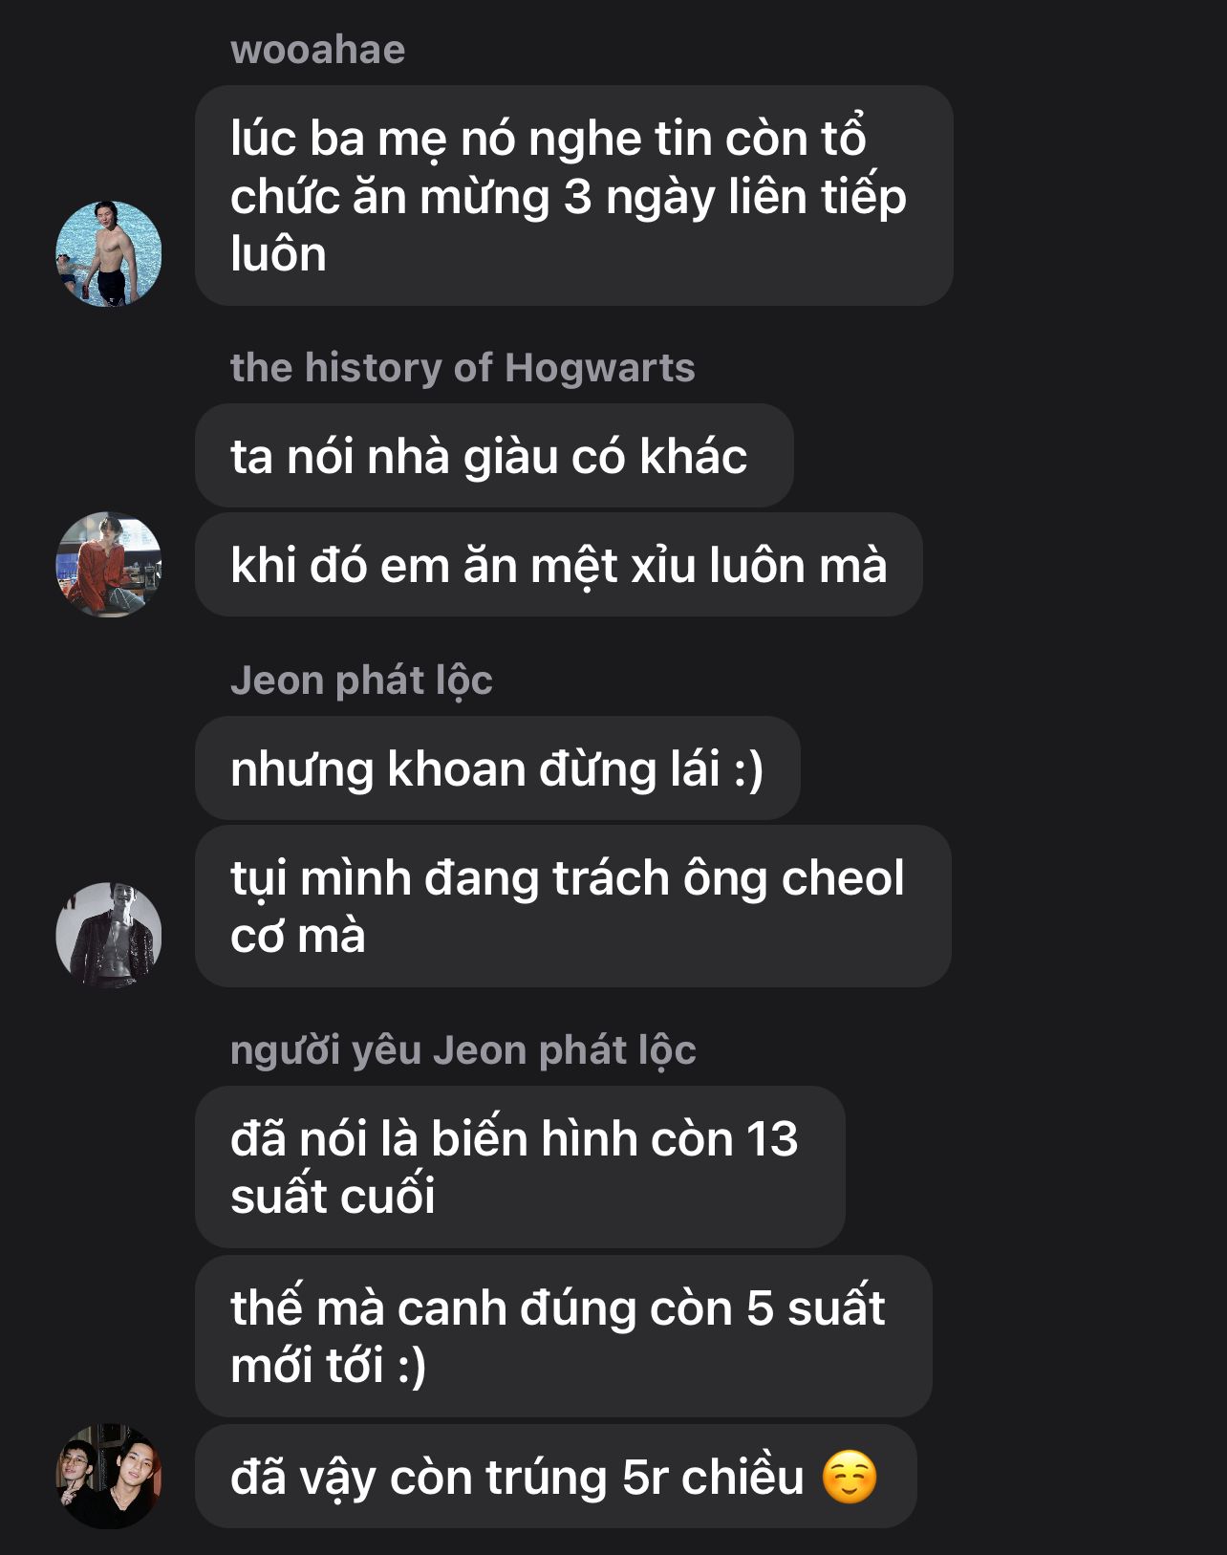Tap the người yêu Jeon phát lộc label

[x=463, y=1050]
